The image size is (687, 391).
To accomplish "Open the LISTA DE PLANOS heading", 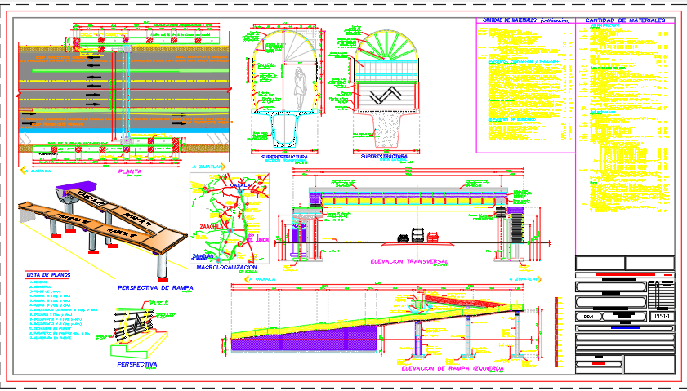I will tap(47, 275).
